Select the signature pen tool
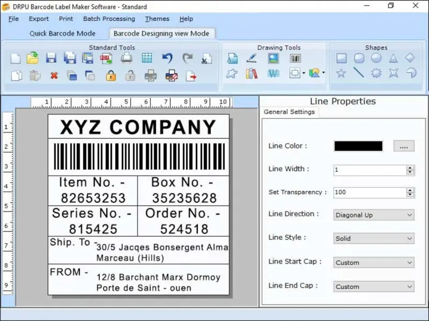 252,58
